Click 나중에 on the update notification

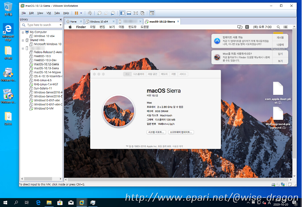pyautogui.click(x=280, y=45)
